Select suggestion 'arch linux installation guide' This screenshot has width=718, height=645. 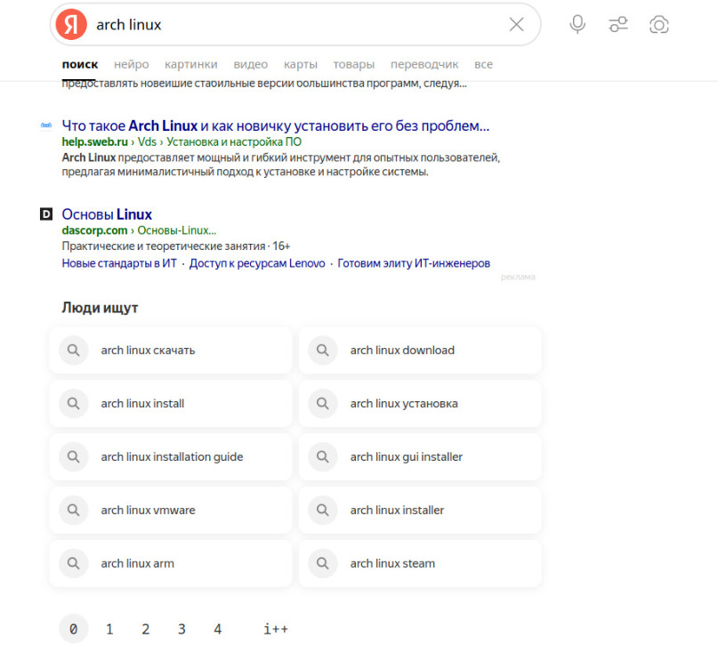[172, 457]
